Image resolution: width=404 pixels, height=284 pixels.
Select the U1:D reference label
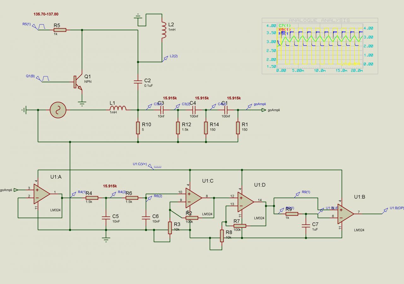(260, 185)
